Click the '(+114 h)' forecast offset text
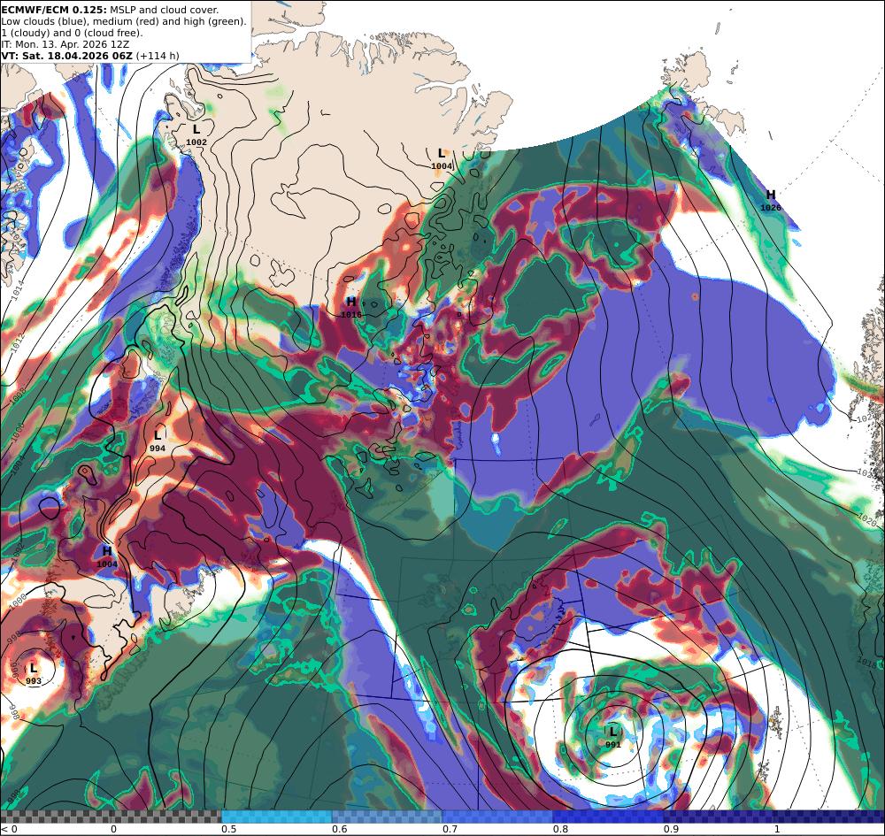This screenshot has width=885, height=836. point(158,55)
